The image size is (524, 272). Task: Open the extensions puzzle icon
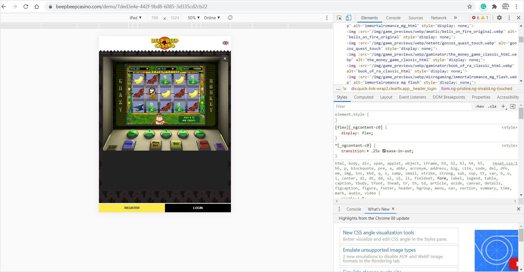click(x=494, y=6)
